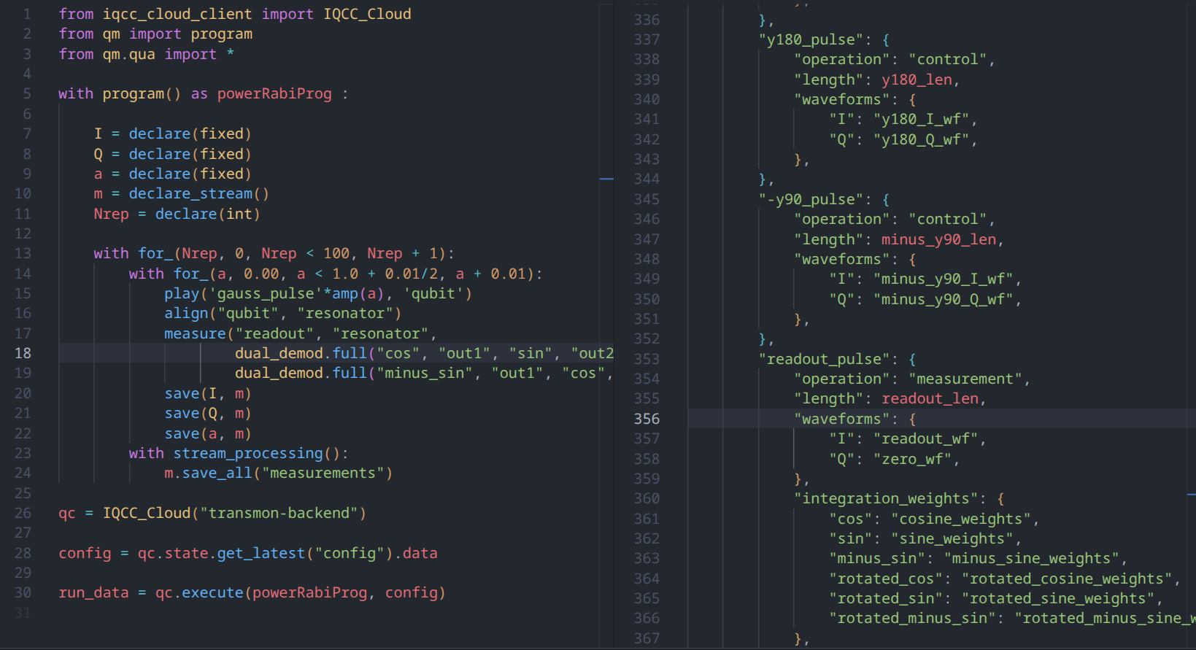Viewport: 1196px width, 650px height.
Task: Select the stream_processing() call
Action: click(248, 453)
